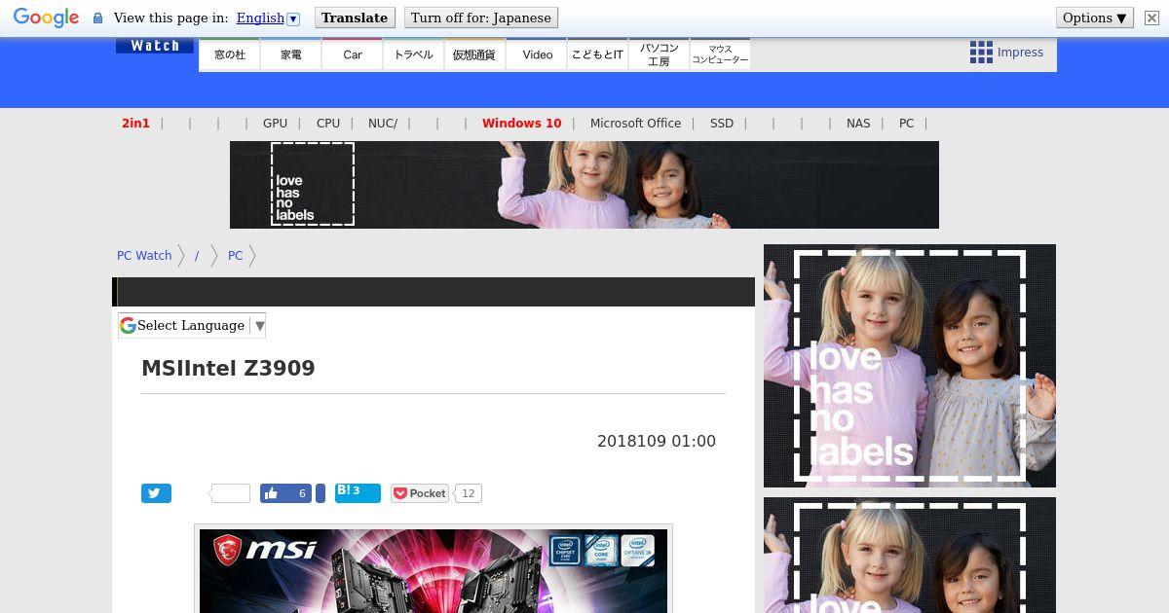Open the 仮想通貨 tab
This screenshot has width=1169, height=613.
click(474, 54)
